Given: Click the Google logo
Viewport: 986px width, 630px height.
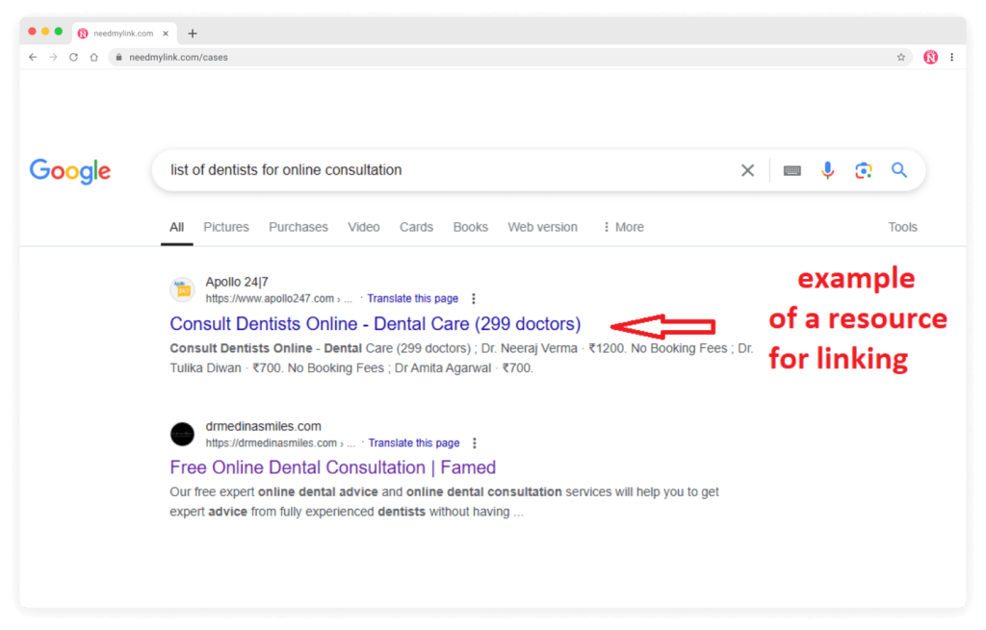Looking at the screenshot, I should point(69,171).
